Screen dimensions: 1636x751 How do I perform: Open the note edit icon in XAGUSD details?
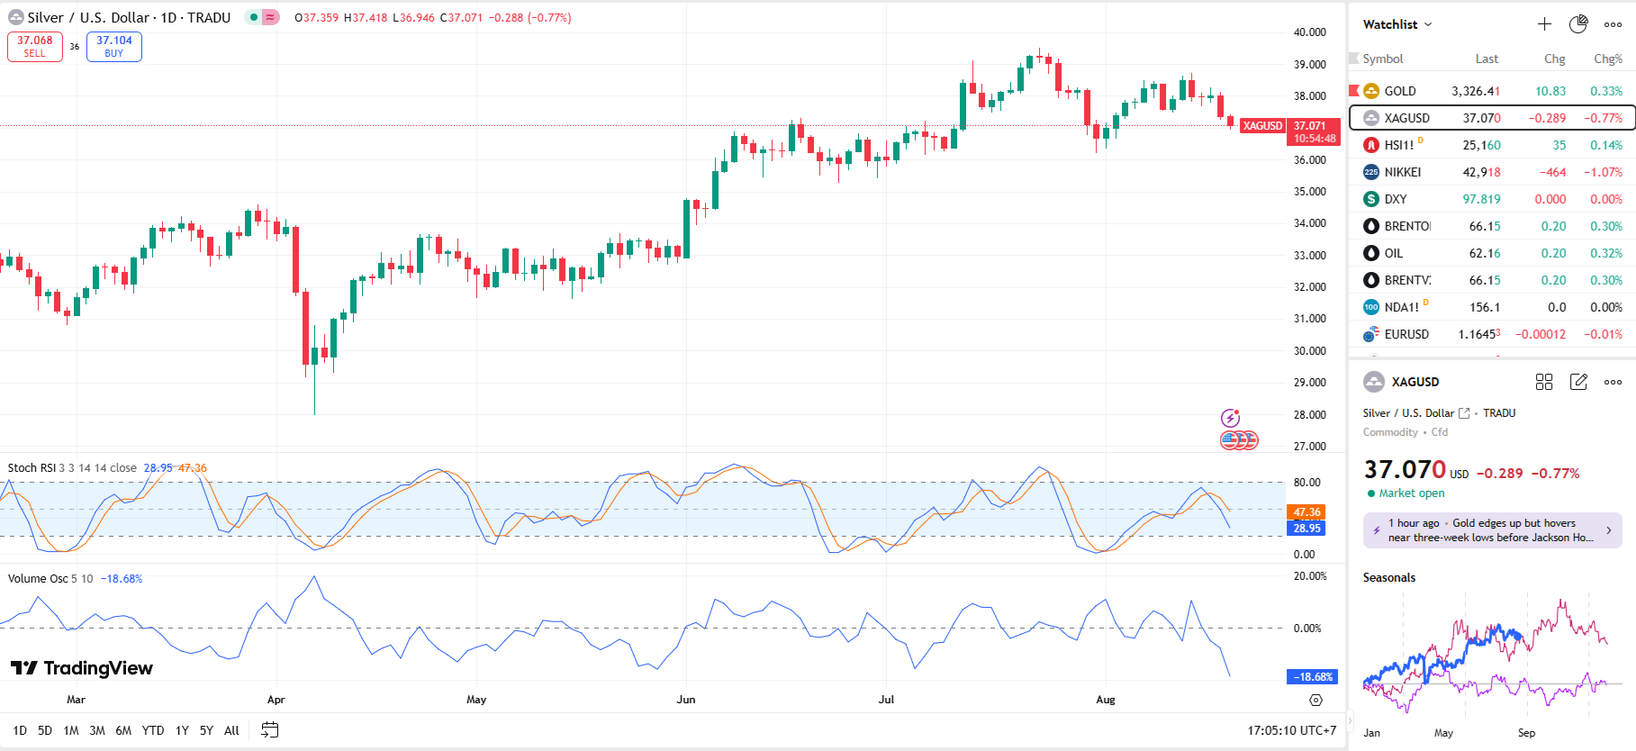(x=1578, y=382)
